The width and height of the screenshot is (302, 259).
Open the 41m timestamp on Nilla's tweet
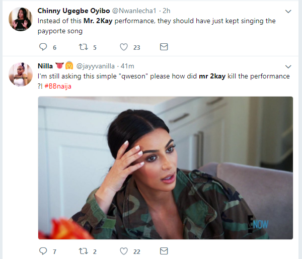[127, 66]
